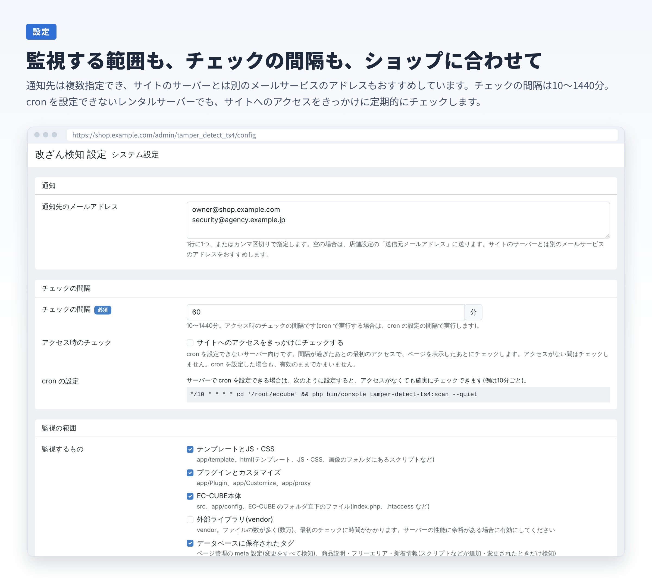Click the 1行に1つ email help text
The image size is (652, 583).
click(x=395, y=249)
